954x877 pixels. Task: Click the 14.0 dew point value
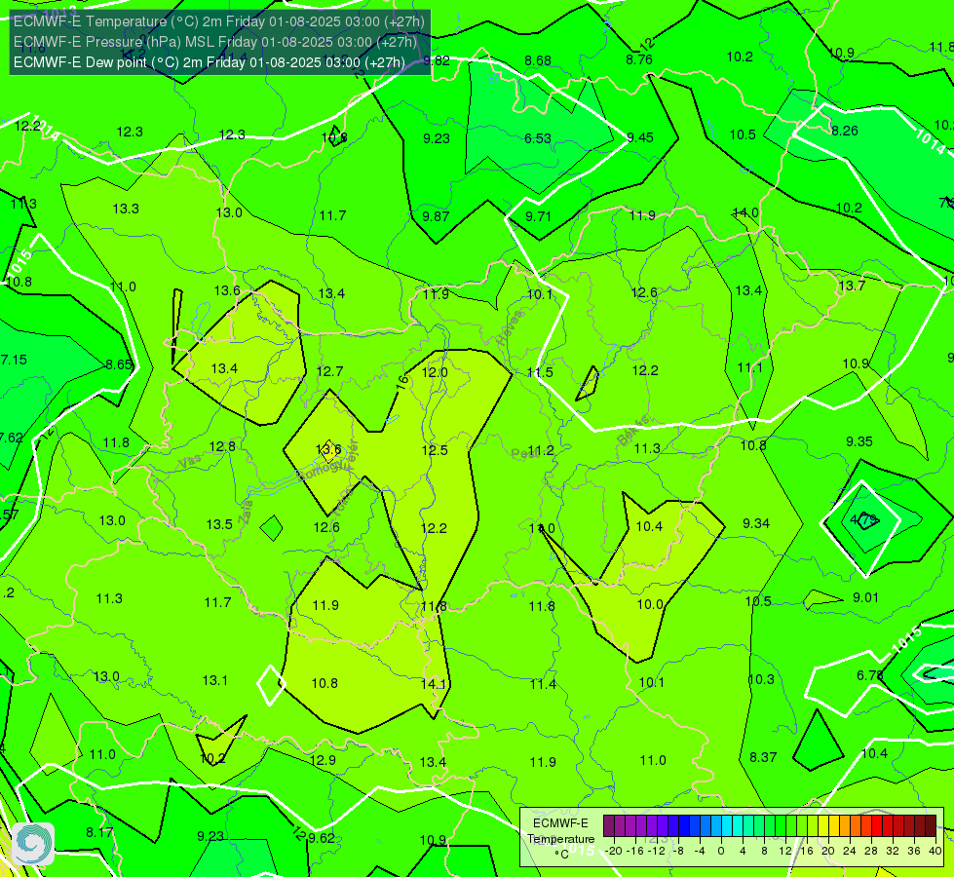[x=745, y=212]
